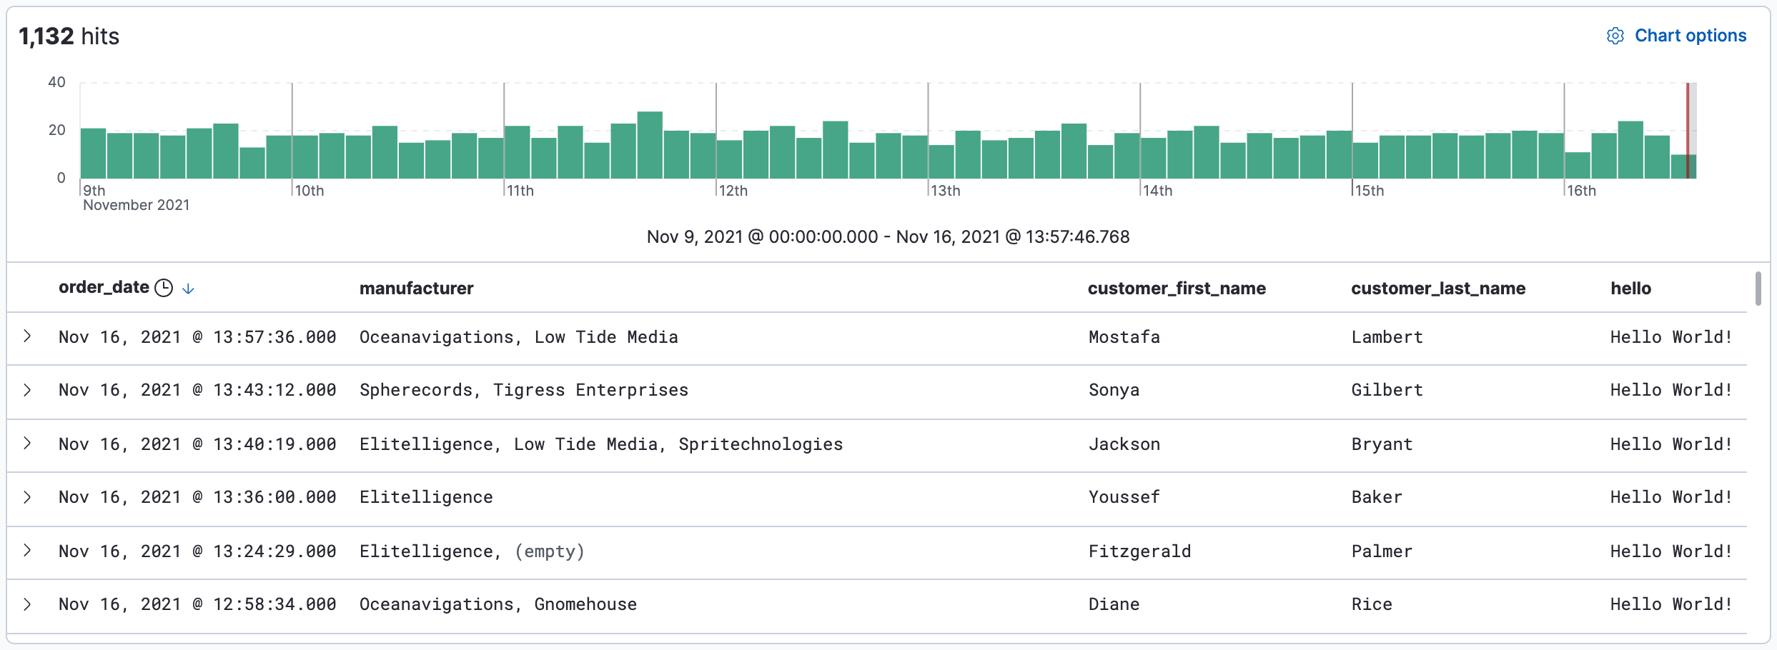Open the Chart options link
Screen dimensions: 1777x650
tap(1691, 36)
